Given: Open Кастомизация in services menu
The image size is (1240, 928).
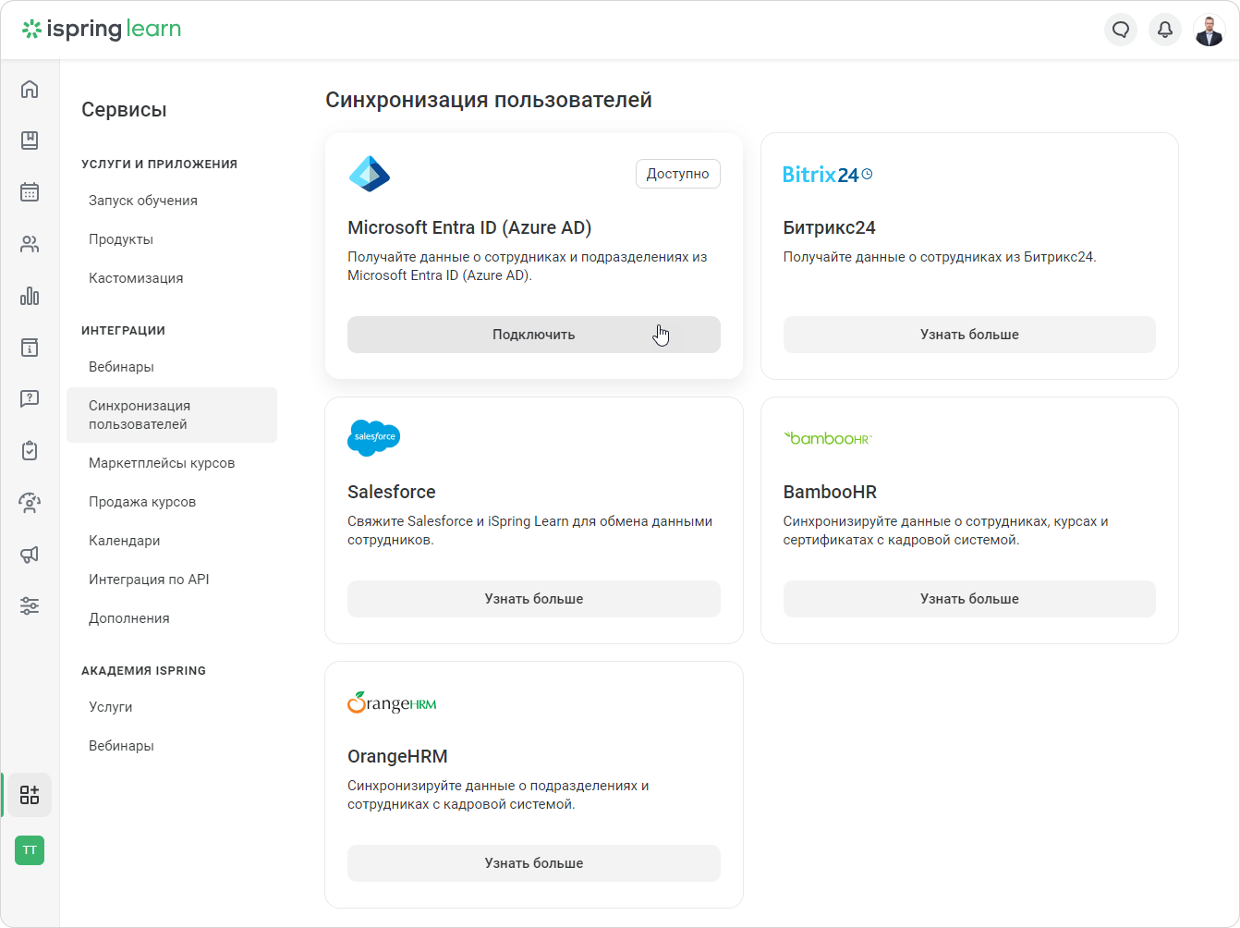Looking at the screenshot, I should pos(136,278).
